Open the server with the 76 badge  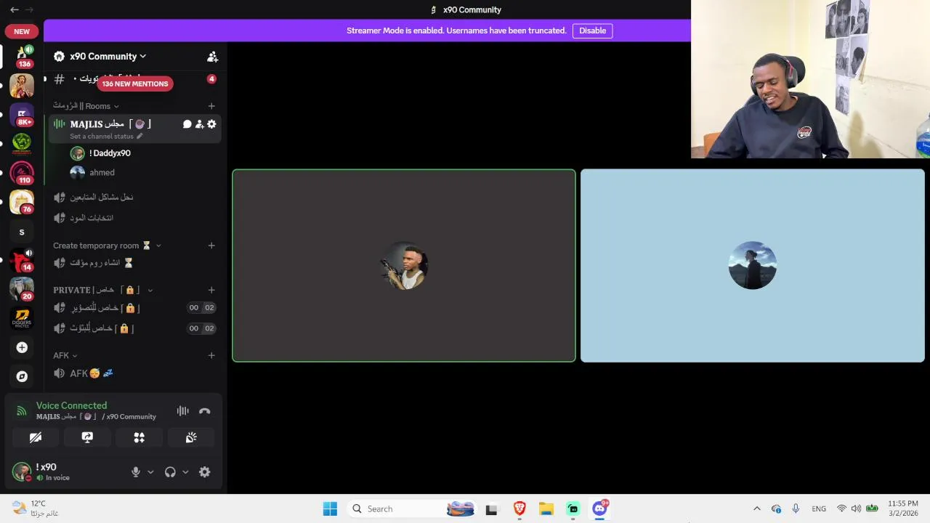tap(22, 202)
